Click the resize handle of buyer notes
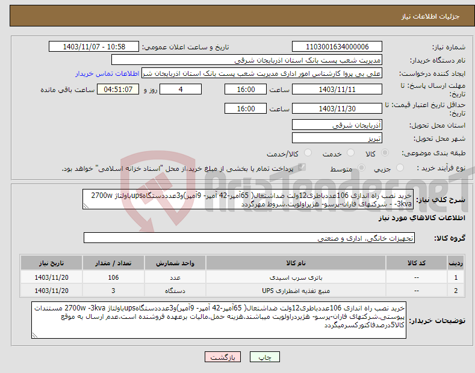Screen dimensions: 475x373 (x=35, y=335)
